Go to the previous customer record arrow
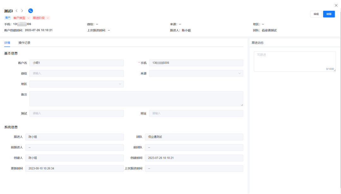Image resolution: width=341 pixels, height=194 pixels. (16, 11)
